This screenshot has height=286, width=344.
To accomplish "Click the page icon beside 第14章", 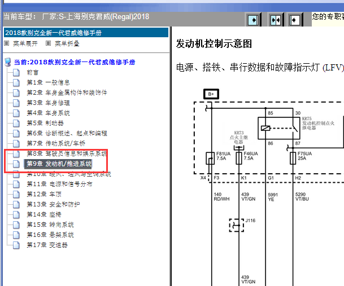I will pos(16,214).
